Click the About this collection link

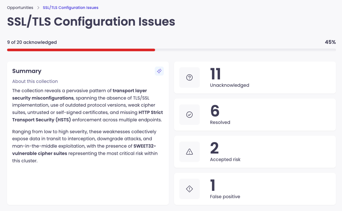35,81
